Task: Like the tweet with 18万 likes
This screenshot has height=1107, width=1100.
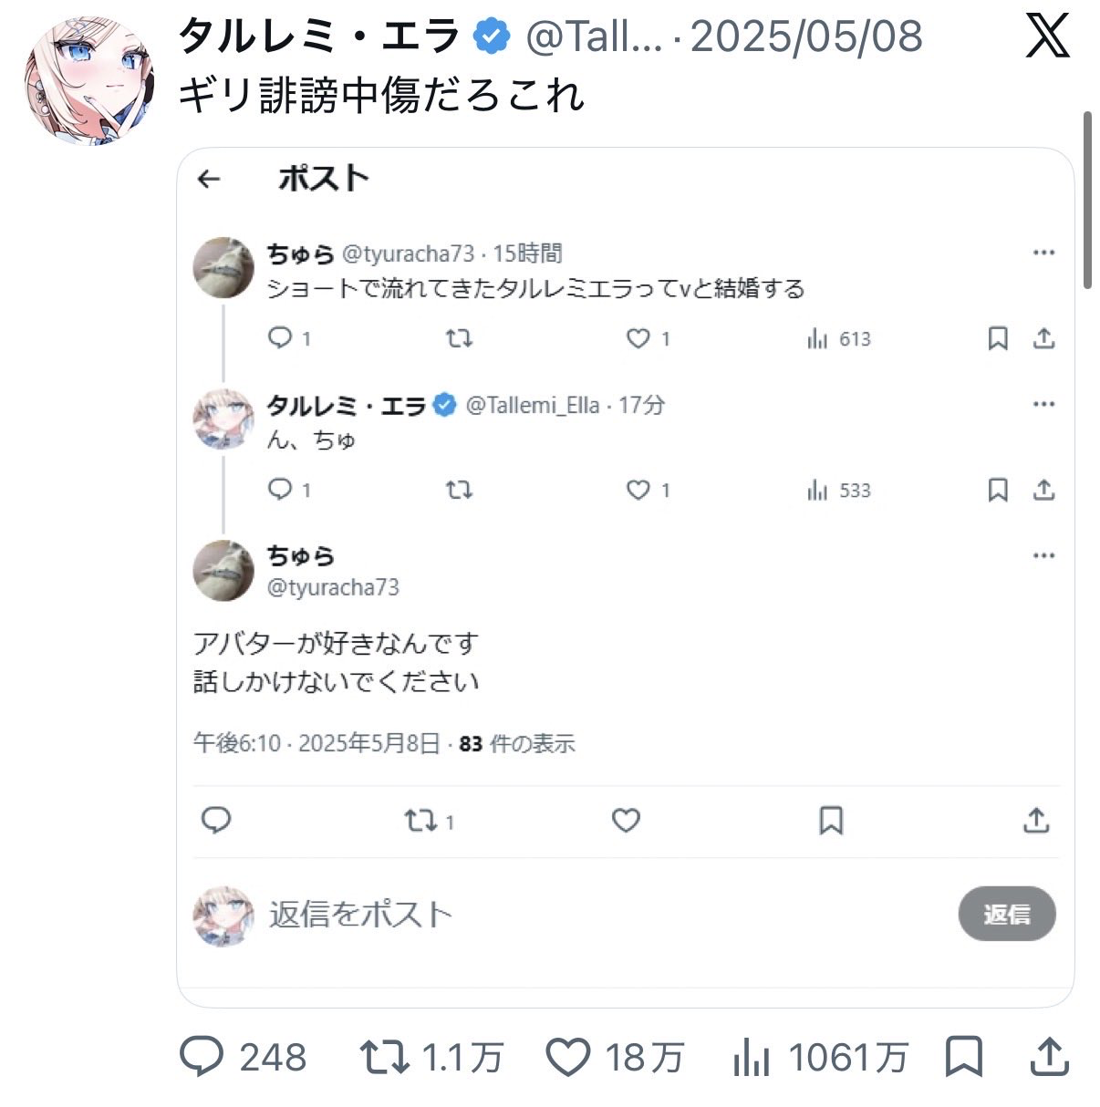Action: click(616, 1058)
